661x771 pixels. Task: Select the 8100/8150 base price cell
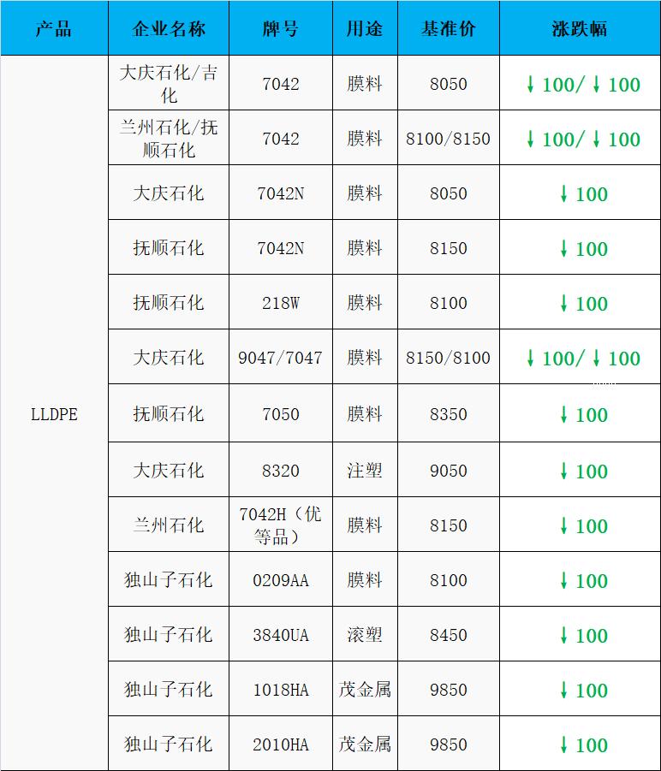[x=448, y=139]
